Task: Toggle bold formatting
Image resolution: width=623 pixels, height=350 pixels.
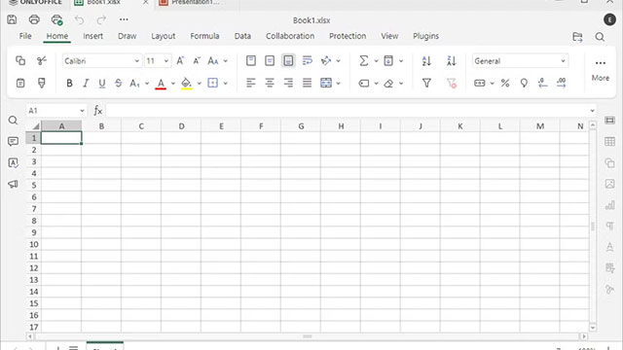Action: coord(69,83)
